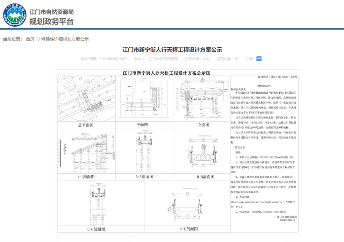Open the 首页 breadcrumb link

tap(30, 39)
